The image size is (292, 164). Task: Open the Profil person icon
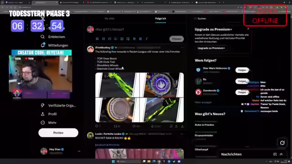coord(42,114)
